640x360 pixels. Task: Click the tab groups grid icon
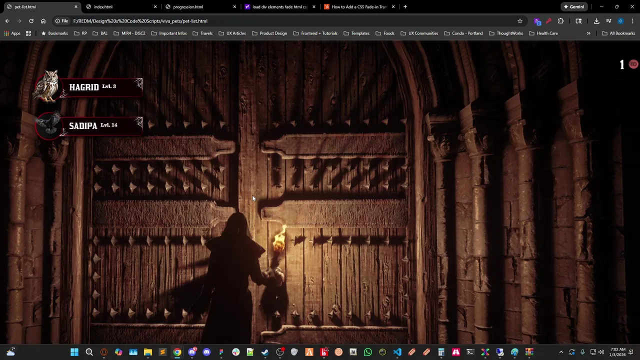tap(28, 33)
